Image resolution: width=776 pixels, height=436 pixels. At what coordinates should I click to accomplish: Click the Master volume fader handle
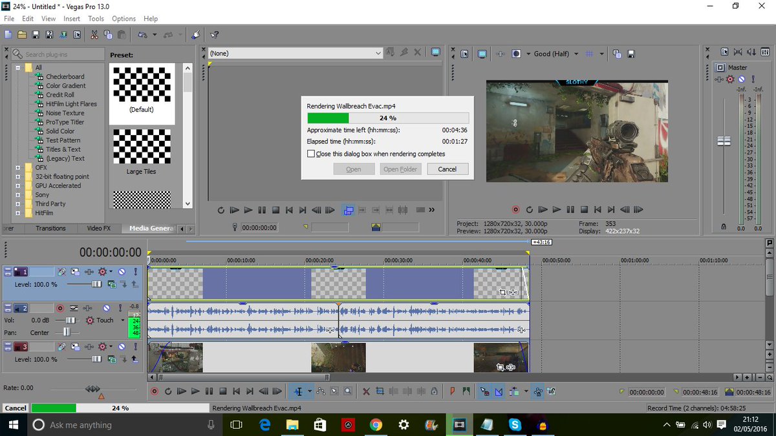click(x=724, y=141)
